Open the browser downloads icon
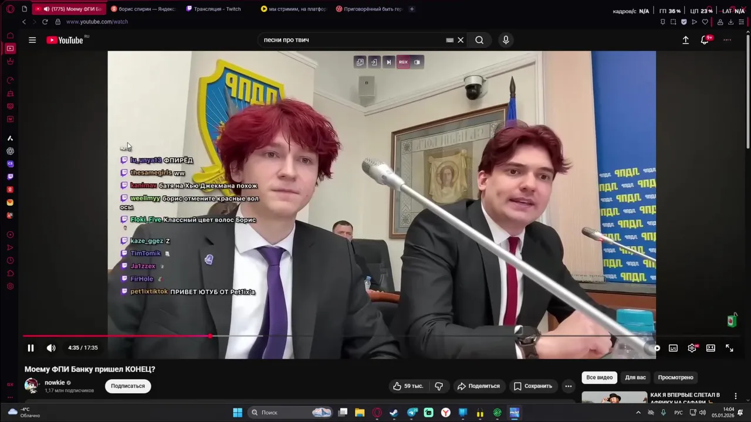This screenshot has width=751, height=422. [731, 22]
